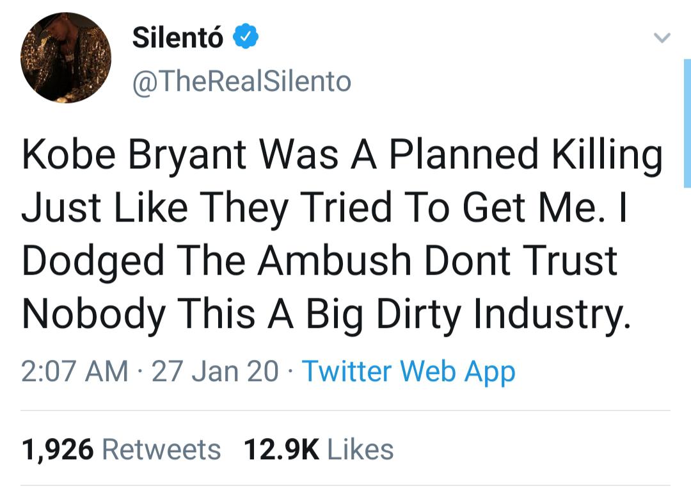Viewport: 691px width, 490px height.
Task: Click the 1,926 retweet count number
Action: point(58,449)
